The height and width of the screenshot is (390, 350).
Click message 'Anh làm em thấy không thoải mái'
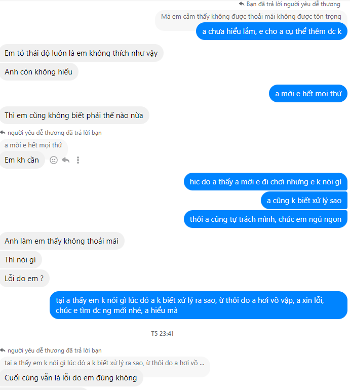62,241
